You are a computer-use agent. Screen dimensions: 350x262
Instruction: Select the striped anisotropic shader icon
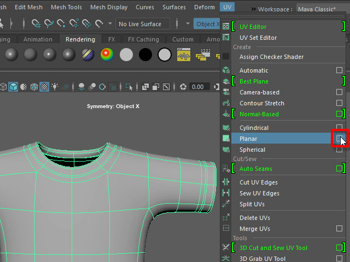coord(87,55)
